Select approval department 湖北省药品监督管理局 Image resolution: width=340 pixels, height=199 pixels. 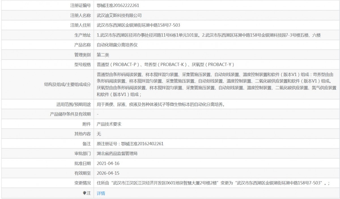[x=117, y=154]
